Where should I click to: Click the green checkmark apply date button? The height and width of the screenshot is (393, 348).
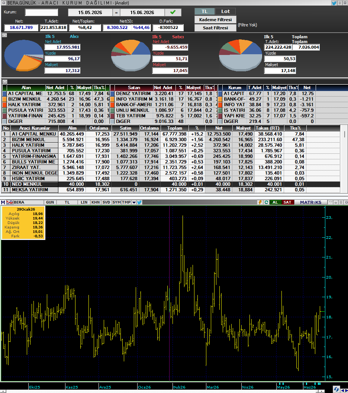tap(173, 12)
